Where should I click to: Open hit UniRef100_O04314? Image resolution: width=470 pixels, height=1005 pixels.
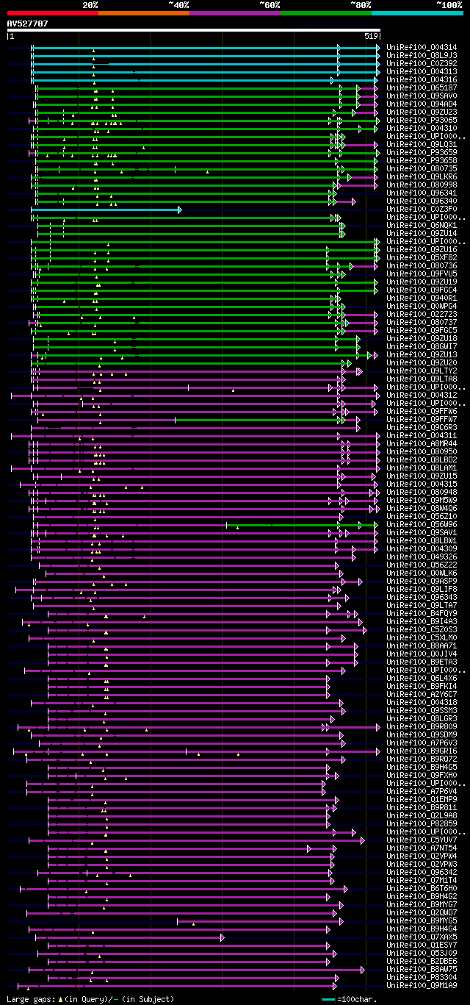(x=422, y=47)
